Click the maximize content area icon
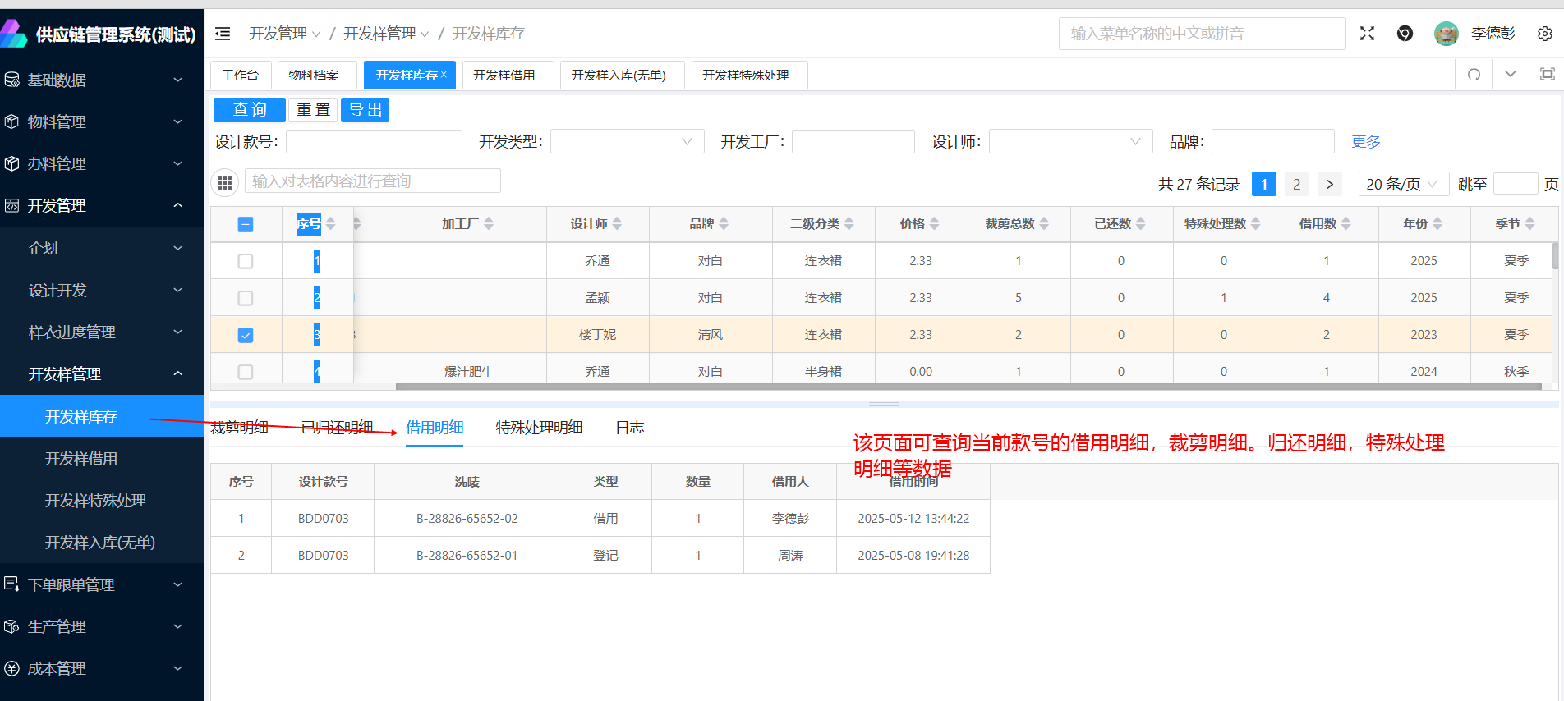The width and height of the screenshot is (1564, 701). pos(1547,75)
